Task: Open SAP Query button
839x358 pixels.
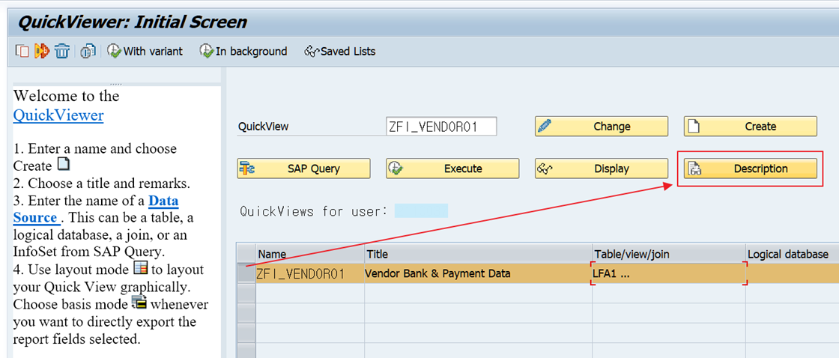Action: [303, 169]
